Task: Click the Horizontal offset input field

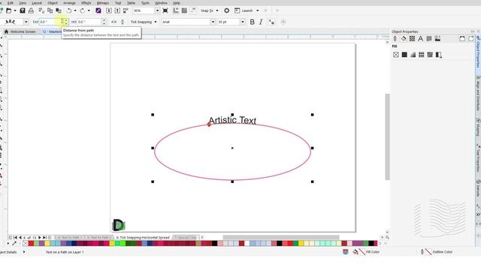Action: click(89, 22)
